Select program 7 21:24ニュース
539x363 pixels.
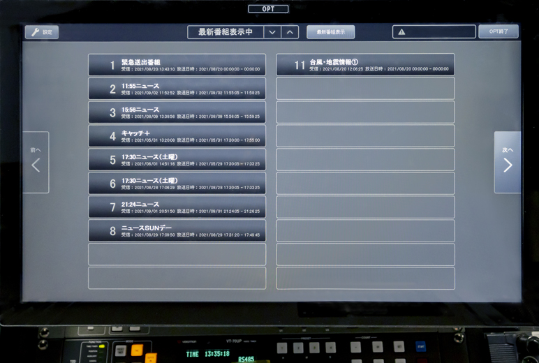pos(177,207)
